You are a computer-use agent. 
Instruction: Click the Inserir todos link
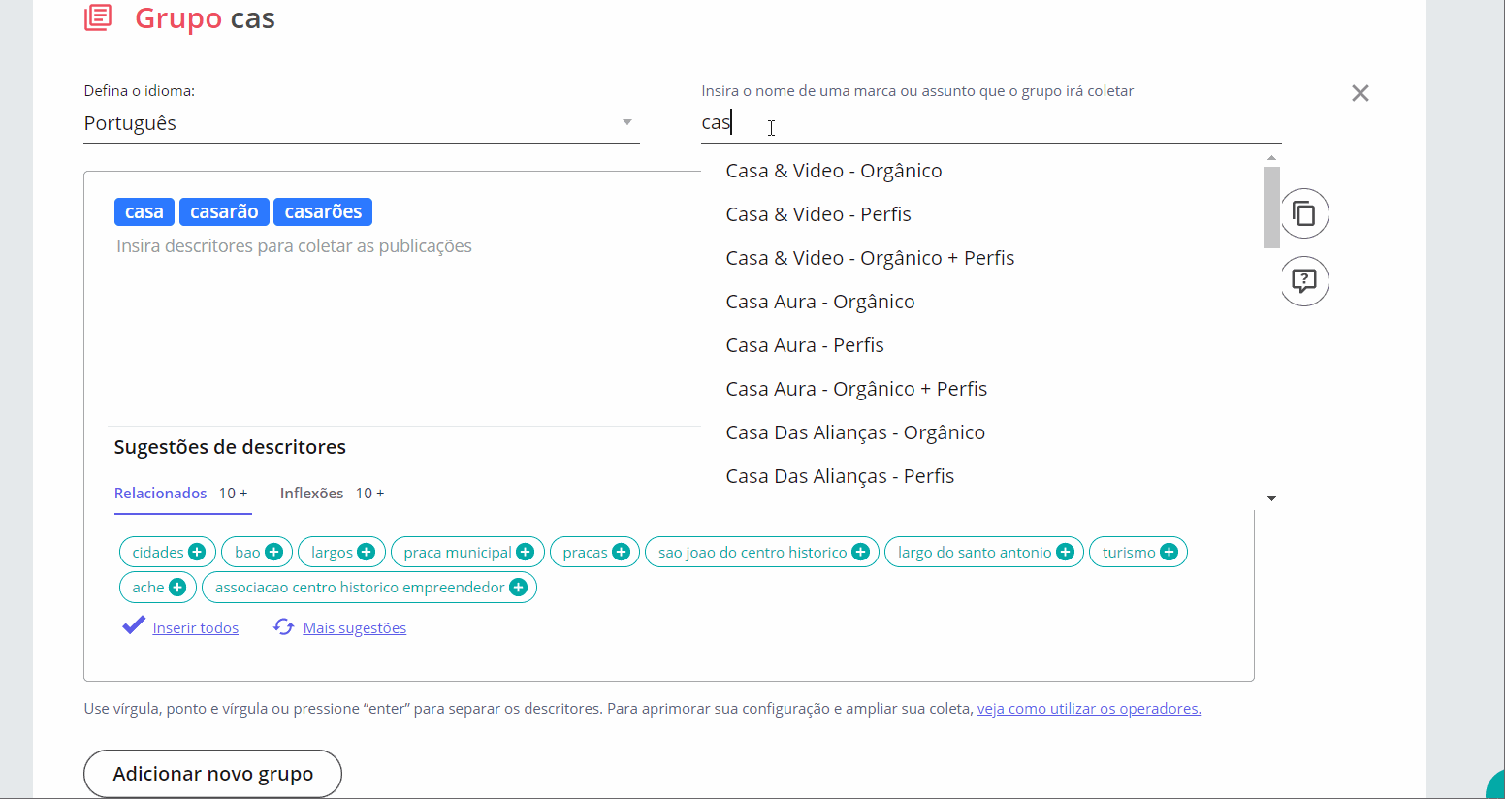tap(195, 628)
